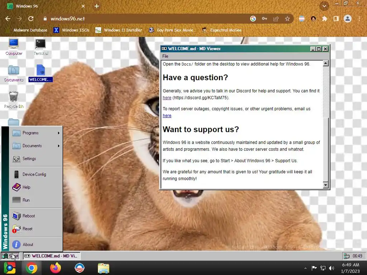The height and width of the screenshot is (275, 367).
Task: Maximize the MD Viewer window
Action: (319, 49)
